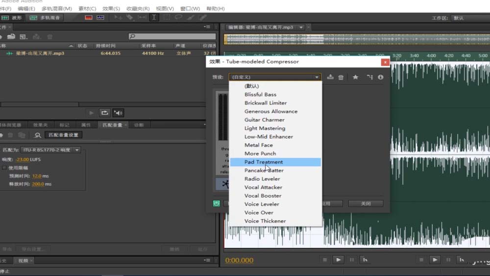Mark preset as favorite star icon
This screenshot has height=276, width=490.
[x=355, y=77]
